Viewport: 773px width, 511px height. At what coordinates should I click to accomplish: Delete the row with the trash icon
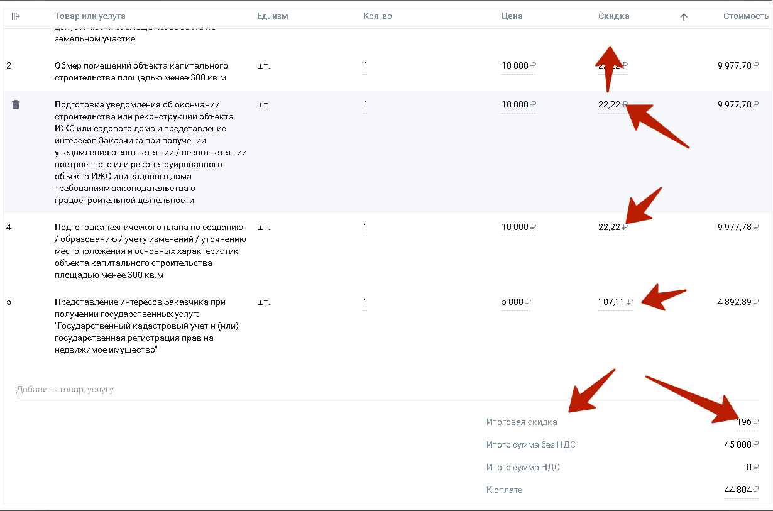(16, 105)
